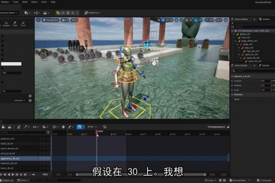
Task: Click the Lit view mode button
Action: 65,20
